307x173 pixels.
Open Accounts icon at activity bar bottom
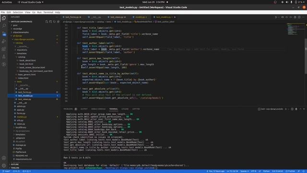tap(4, 158)
